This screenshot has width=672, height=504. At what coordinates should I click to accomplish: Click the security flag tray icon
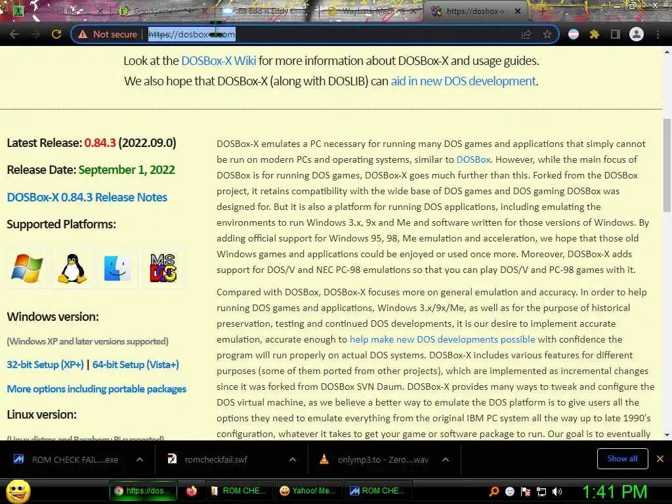pos(526,492)
